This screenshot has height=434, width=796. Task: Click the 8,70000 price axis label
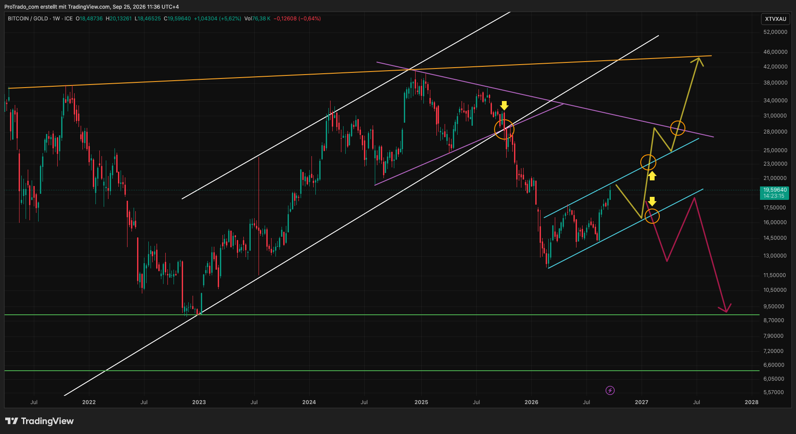point(774,320)
